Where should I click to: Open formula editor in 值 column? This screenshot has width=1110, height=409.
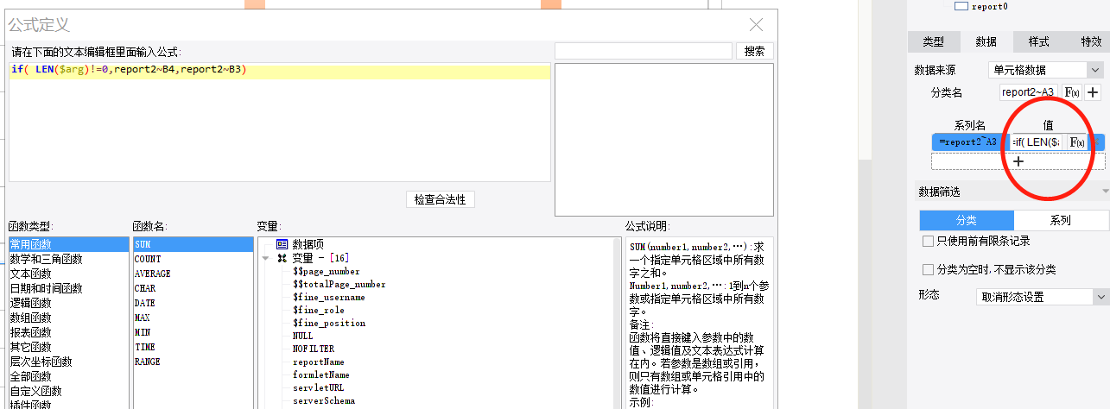1076,142
